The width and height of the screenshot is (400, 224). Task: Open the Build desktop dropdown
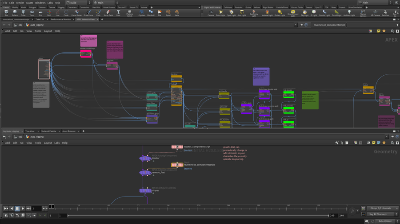click(78, 3)
